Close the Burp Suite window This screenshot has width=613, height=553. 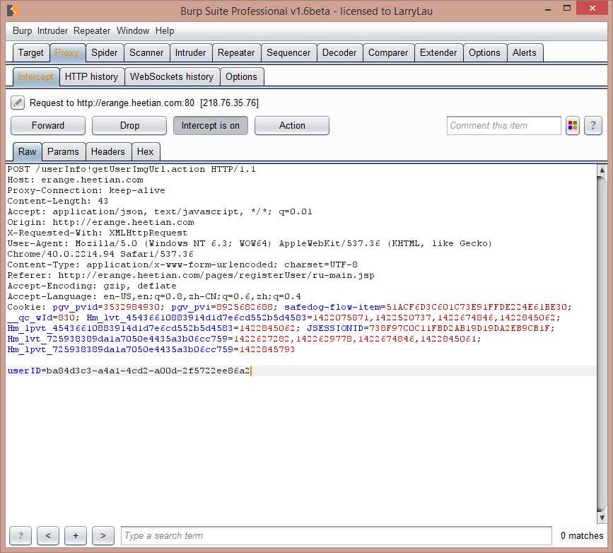point(592,8)
